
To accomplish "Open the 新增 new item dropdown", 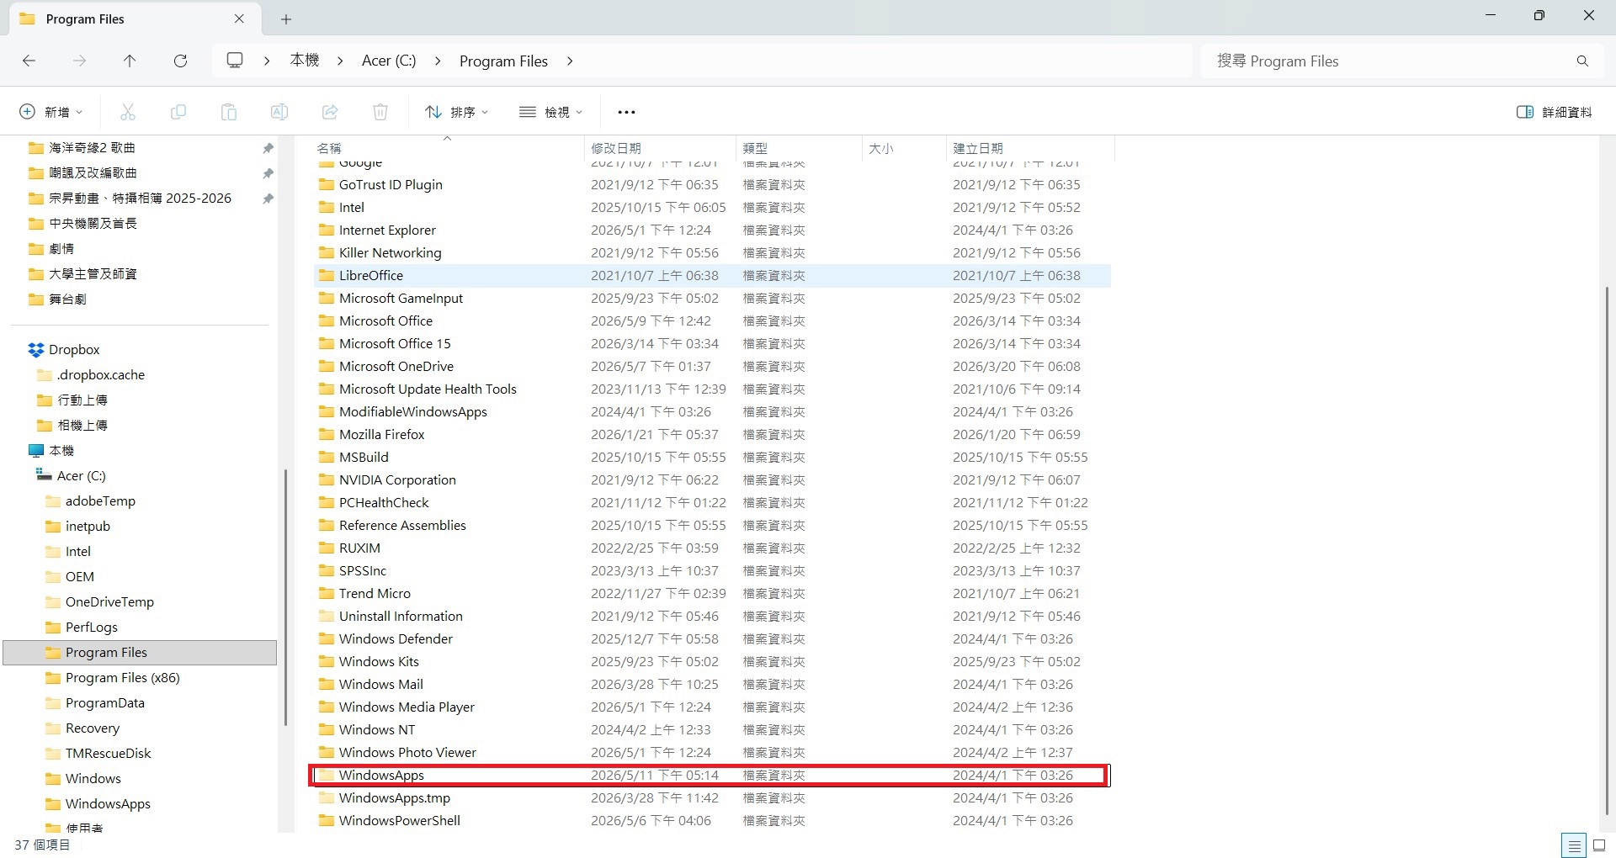I will [51, 112].
